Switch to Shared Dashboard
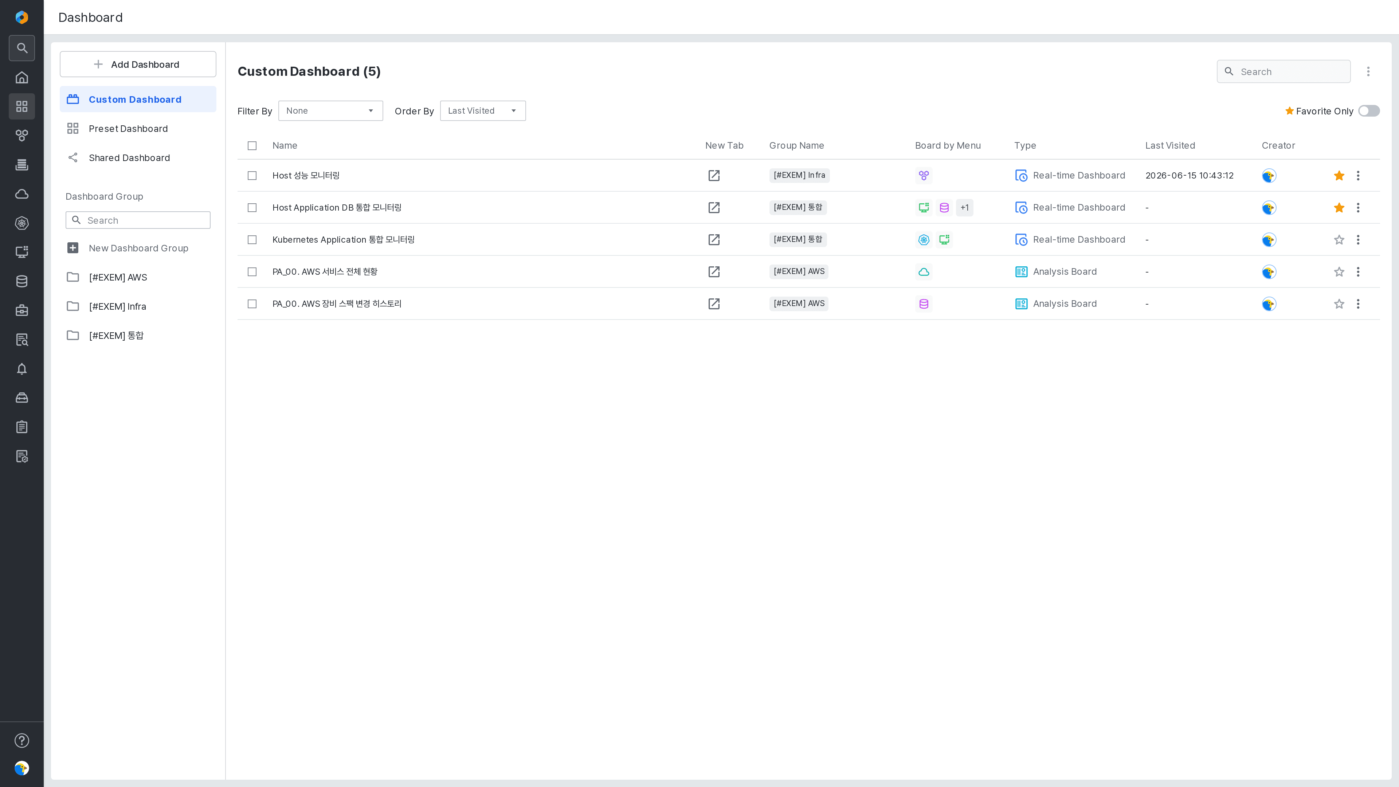Screen dimensions: 1399x787 click(138, 158)
